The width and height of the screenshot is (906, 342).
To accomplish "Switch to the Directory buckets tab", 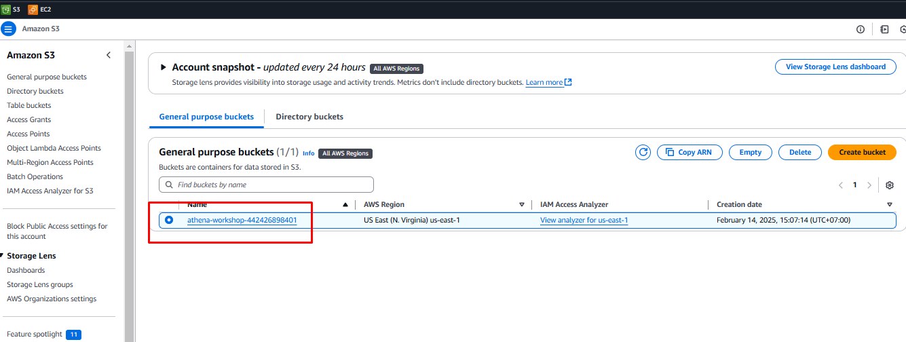I will [309, 117].
